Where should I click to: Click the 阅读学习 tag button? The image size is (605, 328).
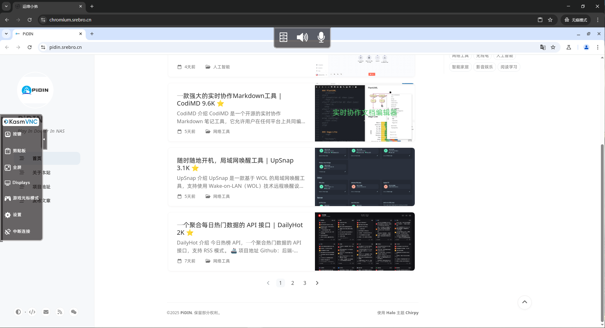click(509, 67)
